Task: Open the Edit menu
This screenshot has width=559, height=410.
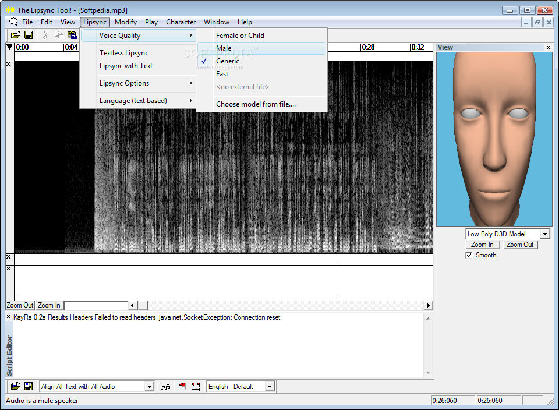Action: pos(47,22)
